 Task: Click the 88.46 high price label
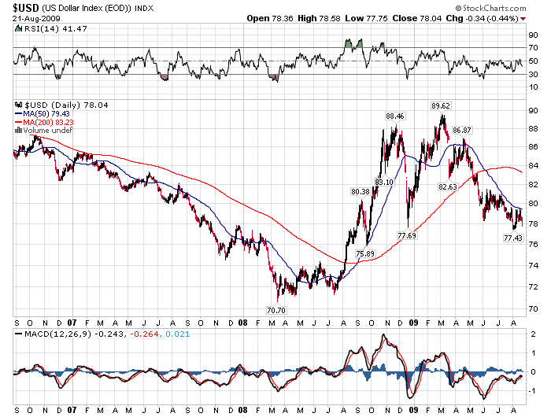[x=394, y=116]
